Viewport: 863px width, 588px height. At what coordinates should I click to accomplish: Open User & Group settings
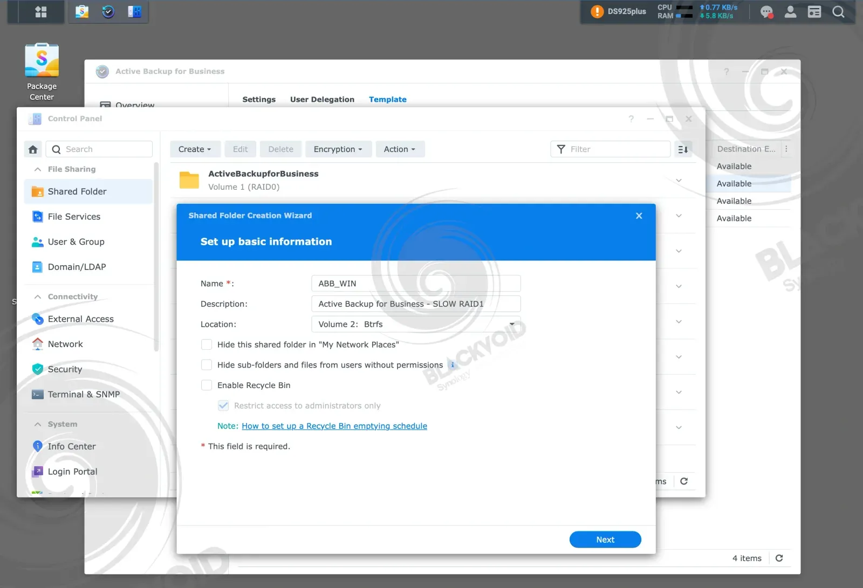pos(88,242)
